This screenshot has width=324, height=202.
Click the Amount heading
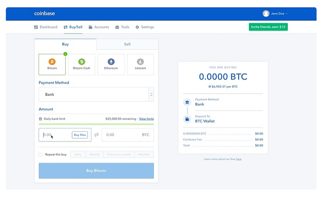(46, 109)
